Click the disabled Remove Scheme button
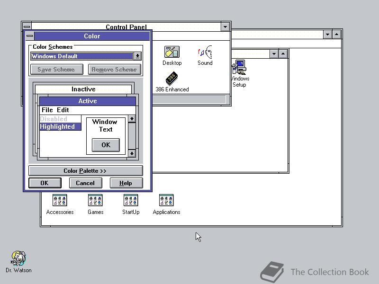Image resolution: width=379 pixels, height=284 pixels. click(x=114, y=70)
